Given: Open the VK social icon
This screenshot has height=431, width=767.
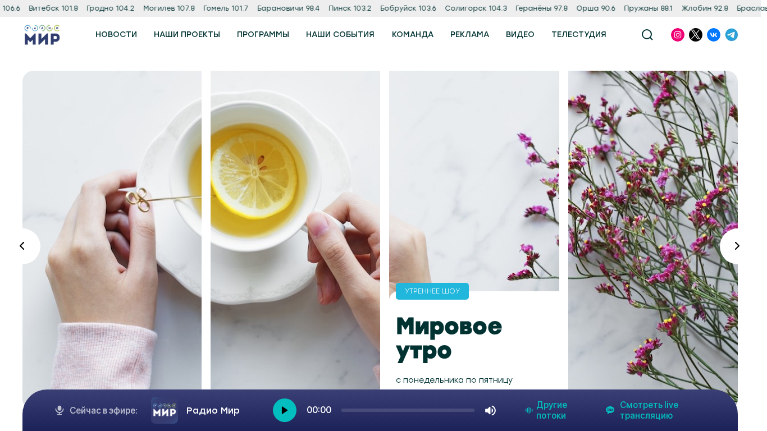Looking at the screenshot, I should click(x=714, y=35).
